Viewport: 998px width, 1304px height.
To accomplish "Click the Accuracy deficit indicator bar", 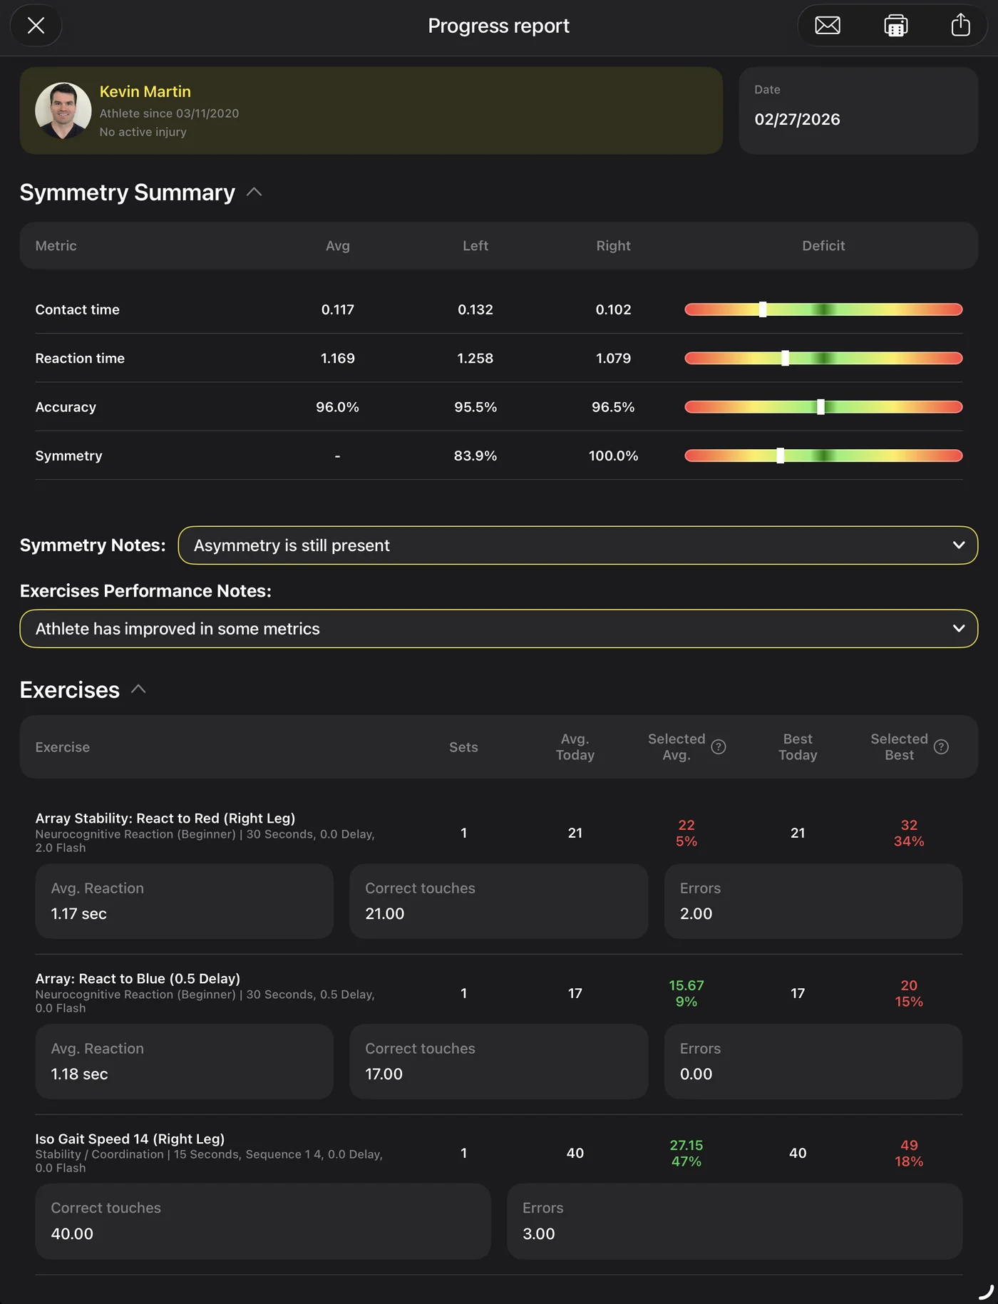I will pyautogui.click(x=823, y=407).
